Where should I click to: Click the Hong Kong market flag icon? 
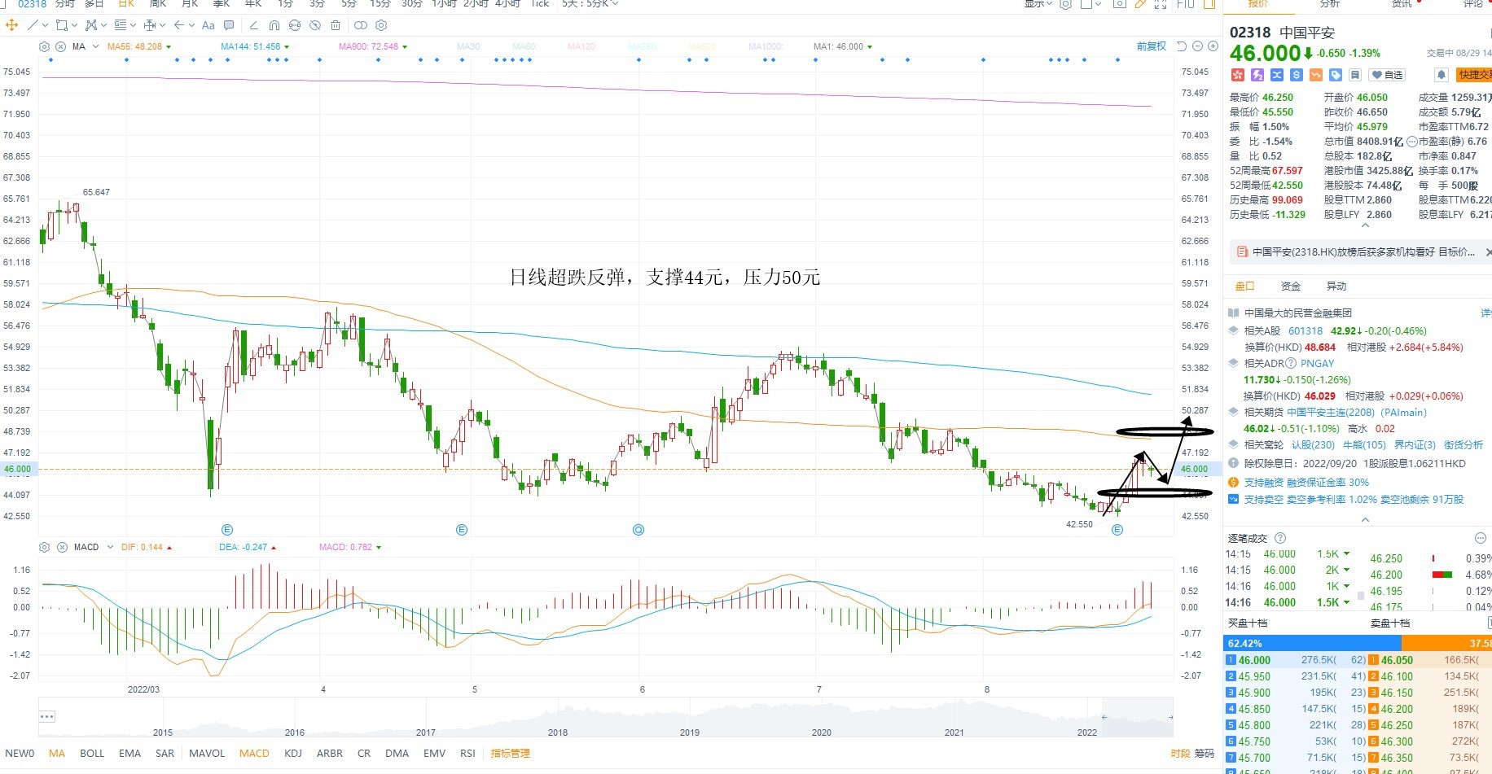point(1238,75)
